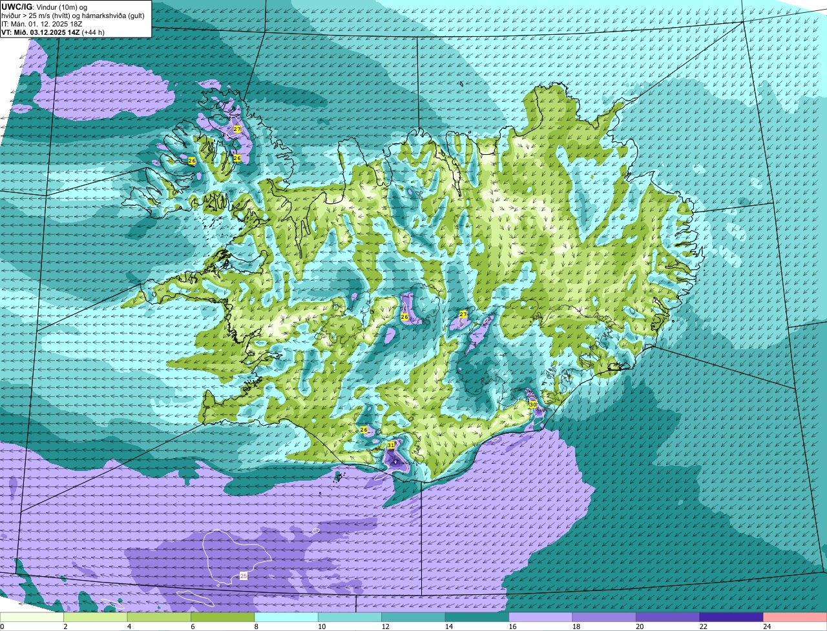Select the 0–2 m/s palest color swatch
This screenshot has width=827, height=631.
point(32,617)
